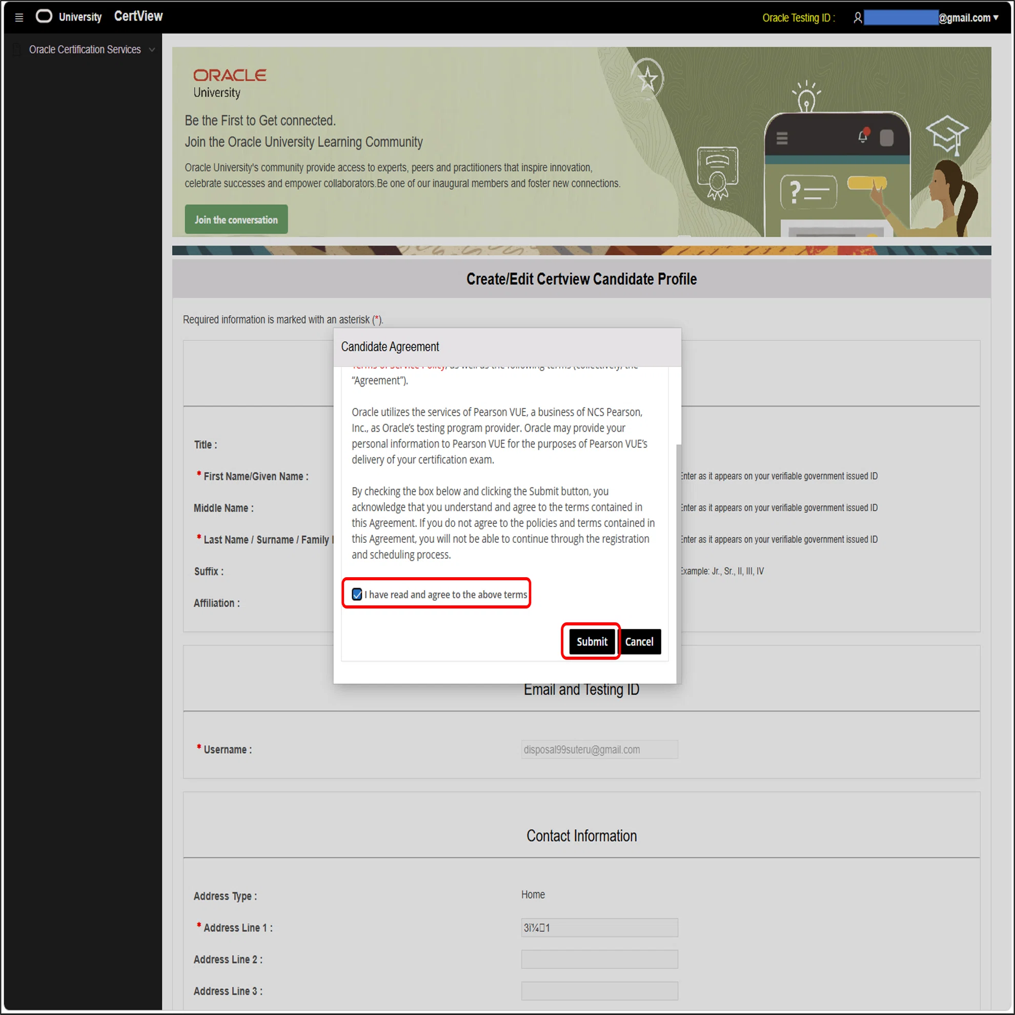Click the Address Line 1 field
Viewport: 1015px width, 1015px height.
(x=599, y=927)
